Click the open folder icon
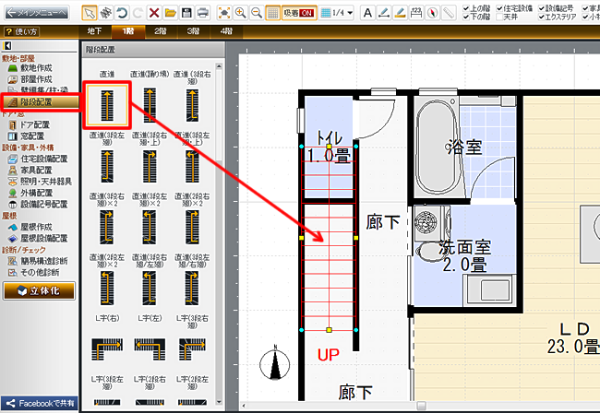600x413 pixels. [170, 13]
